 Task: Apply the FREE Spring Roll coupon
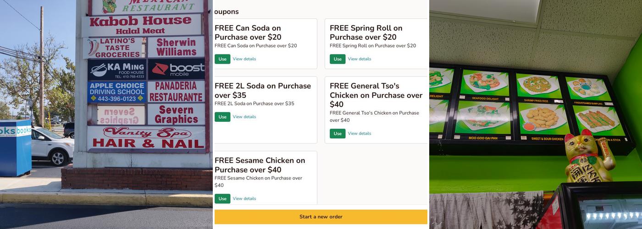pyautogui.click(x=338, y=59)
